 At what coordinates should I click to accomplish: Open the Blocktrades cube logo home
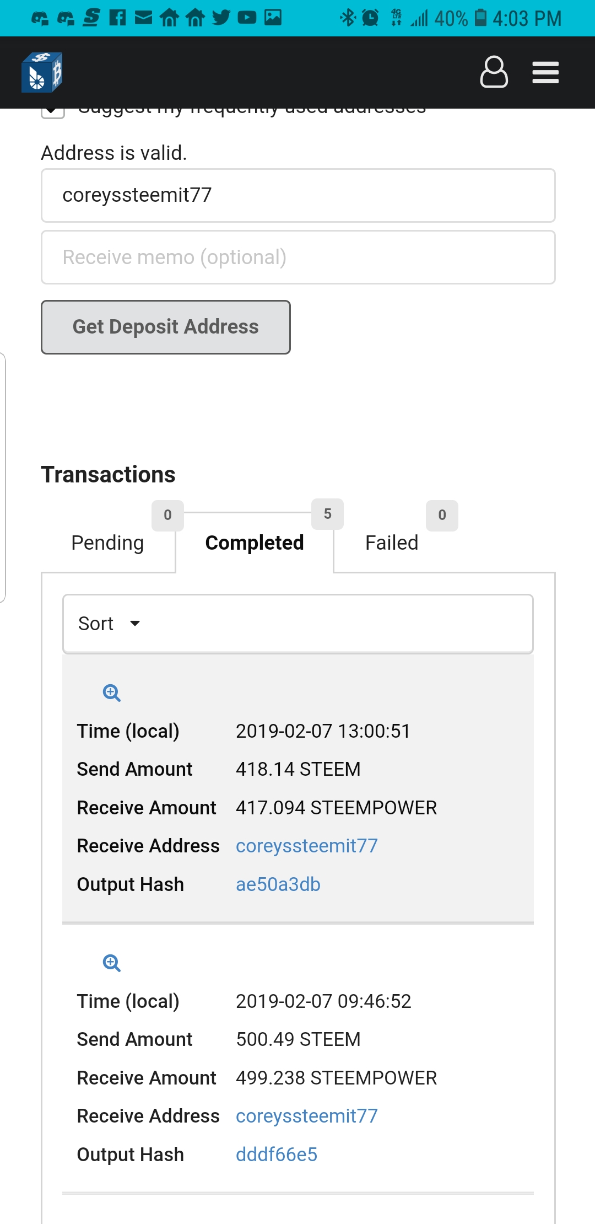click(x=42, y=72)
